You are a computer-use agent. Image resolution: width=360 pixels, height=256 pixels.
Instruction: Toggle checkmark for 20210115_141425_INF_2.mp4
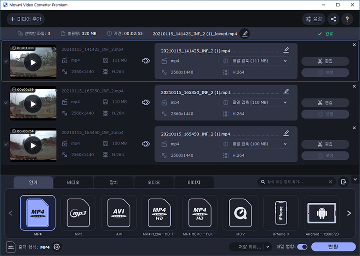pyautogui.click(x=6, y=61)
